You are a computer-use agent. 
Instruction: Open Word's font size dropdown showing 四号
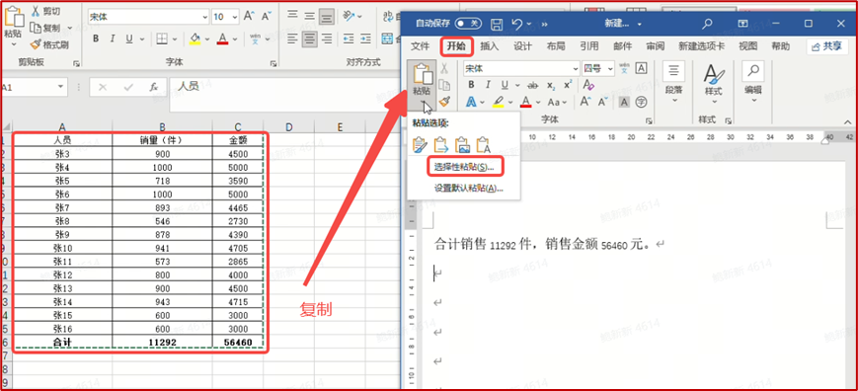610,69
